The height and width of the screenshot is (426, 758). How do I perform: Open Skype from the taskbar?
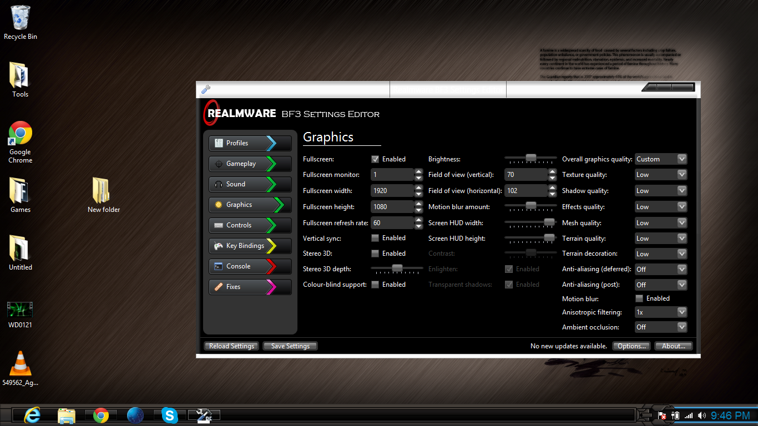170,415
